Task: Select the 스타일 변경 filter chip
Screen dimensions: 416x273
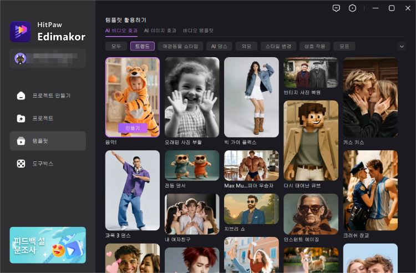Action: point(278,46)
